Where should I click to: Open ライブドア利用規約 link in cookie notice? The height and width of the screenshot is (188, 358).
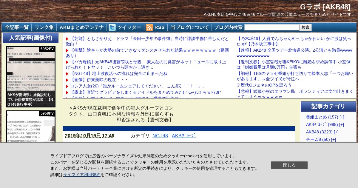pos(82,175)
